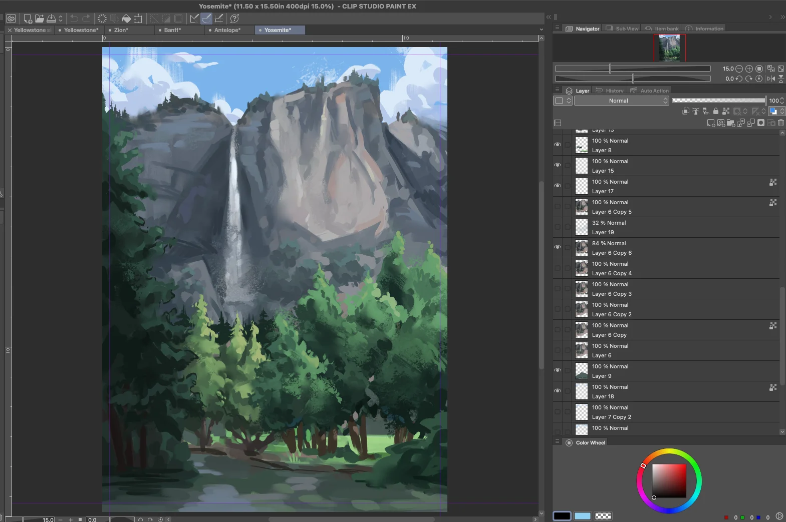The height and width of the screenshot is (522, 786).
Task: Close the Yellowstone sl tab
Action: coord(10,30)
